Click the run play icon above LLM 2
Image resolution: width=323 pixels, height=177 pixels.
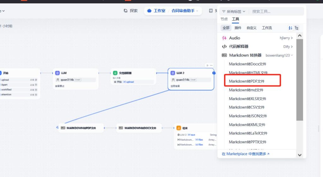click(207, 65)
